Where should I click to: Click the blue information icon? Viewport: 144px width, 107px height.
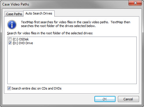point(12,25)
